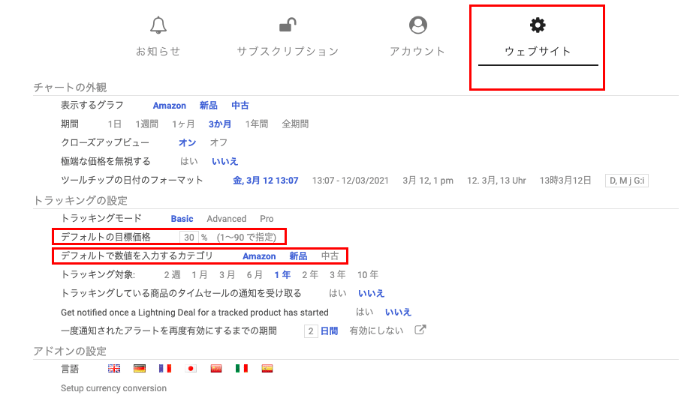Turn クローズアップビュー オン
Image resolution: width=696 pixels, height=395 pixels.
click(187, 142)
